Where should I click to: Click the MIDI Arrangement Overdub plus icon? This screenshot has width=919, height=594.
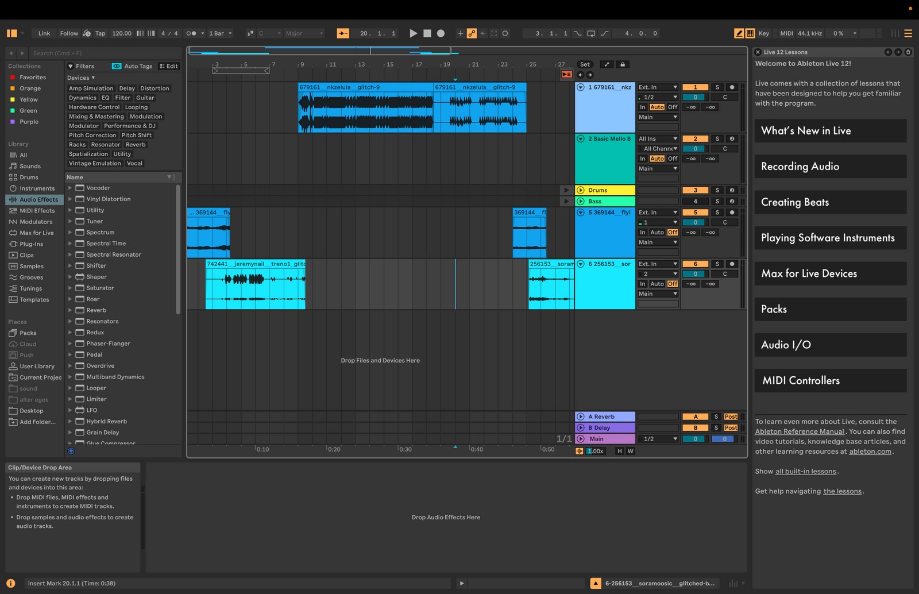[460, 33]
